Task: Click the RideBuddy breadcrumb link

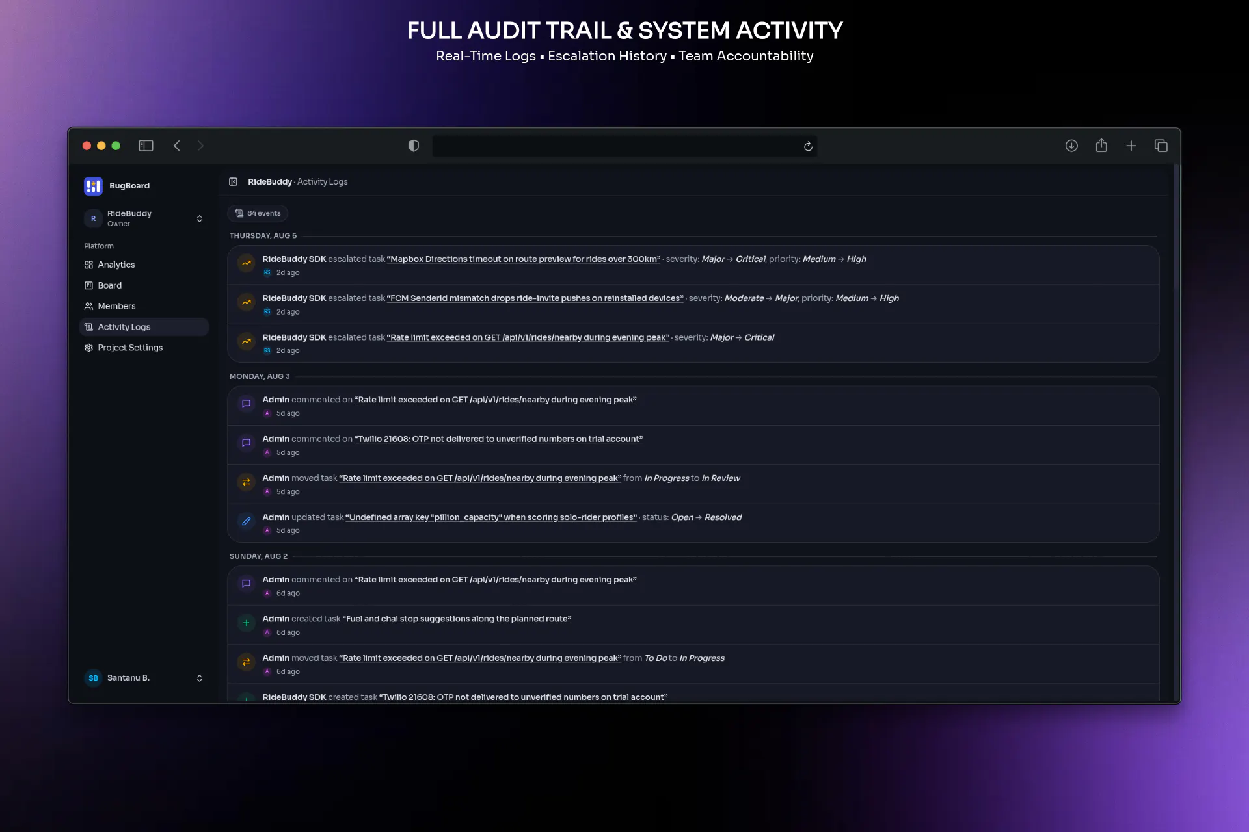Action: [x=269, y=181]
